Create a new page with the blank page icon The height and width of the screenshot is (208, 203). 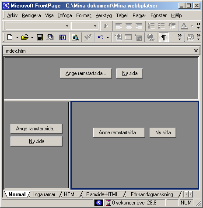10,37
